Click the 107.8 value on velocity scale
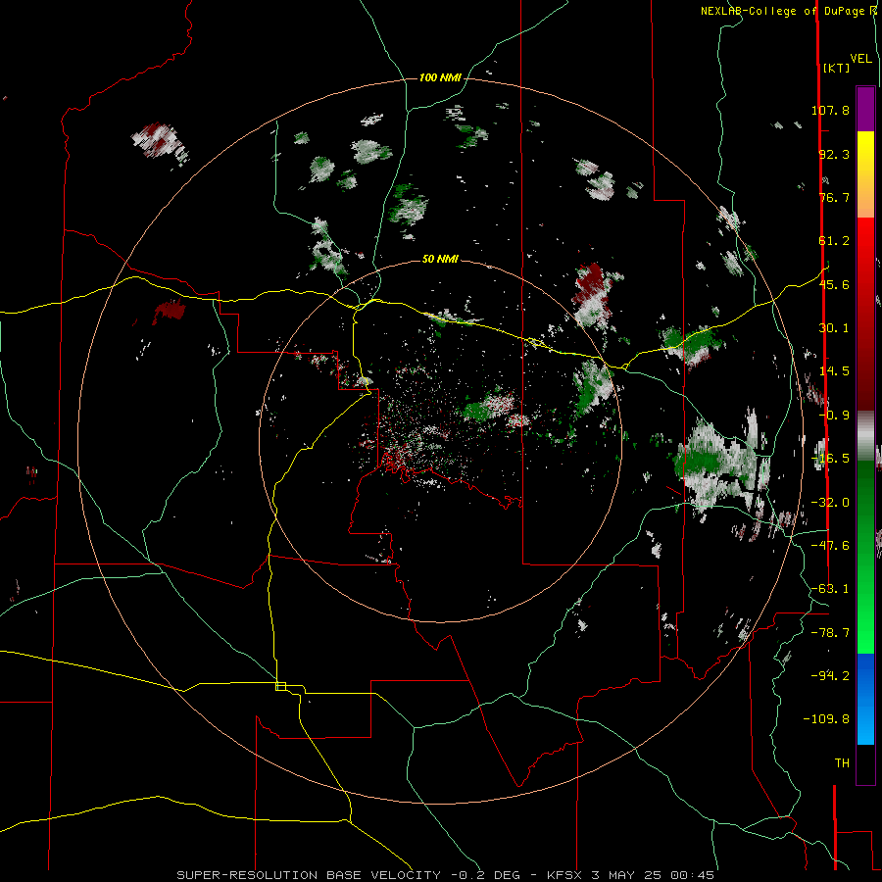Screen dimensions: 882x882 830,110
